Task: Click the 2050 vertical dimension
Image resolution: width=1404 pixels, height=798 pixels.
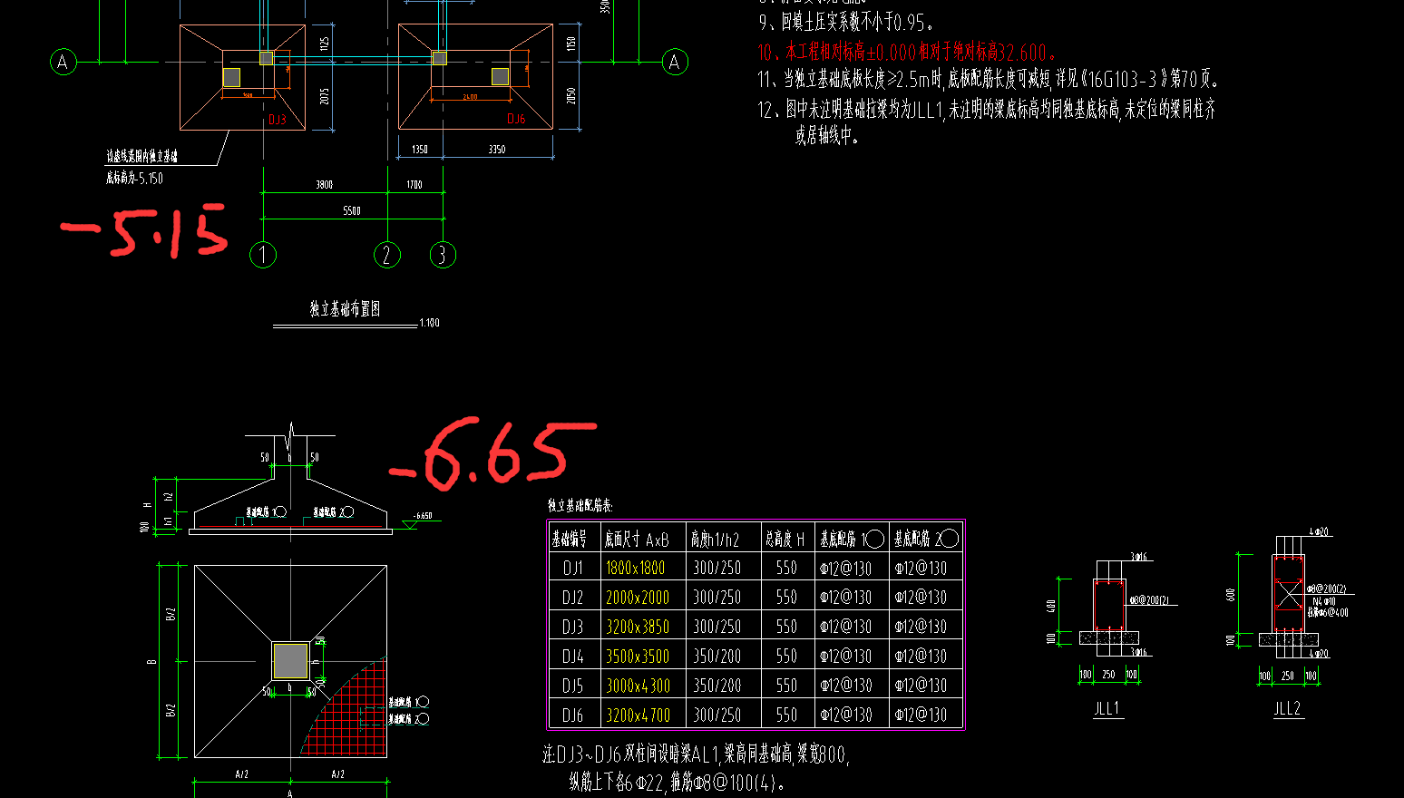Action: click(571, 95)
